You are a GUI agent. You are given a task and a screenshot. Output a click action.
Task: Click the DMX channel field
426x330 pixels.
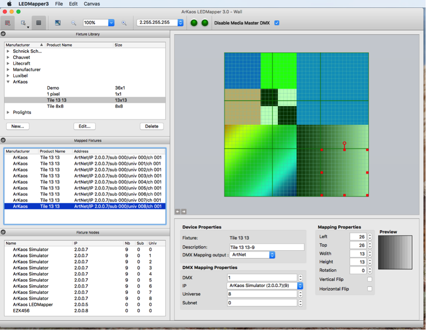tap(262, 277)
